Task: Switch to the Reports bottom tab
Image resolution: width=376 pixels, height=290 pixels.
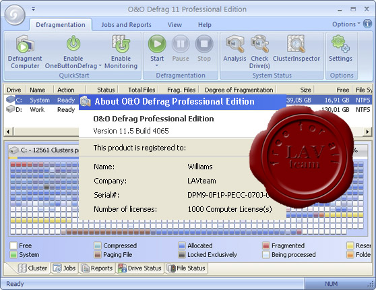Action: 96,268
